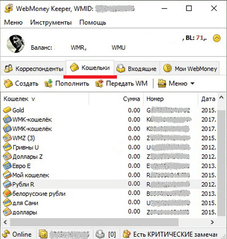227x239 pixels.
Task: Select the Рубли R wallet
Action: click(109, 184)
